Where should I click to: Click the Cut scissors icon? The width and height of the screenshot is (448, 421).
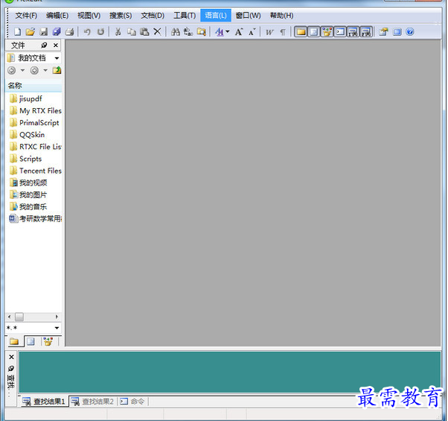tap(118, 32)
